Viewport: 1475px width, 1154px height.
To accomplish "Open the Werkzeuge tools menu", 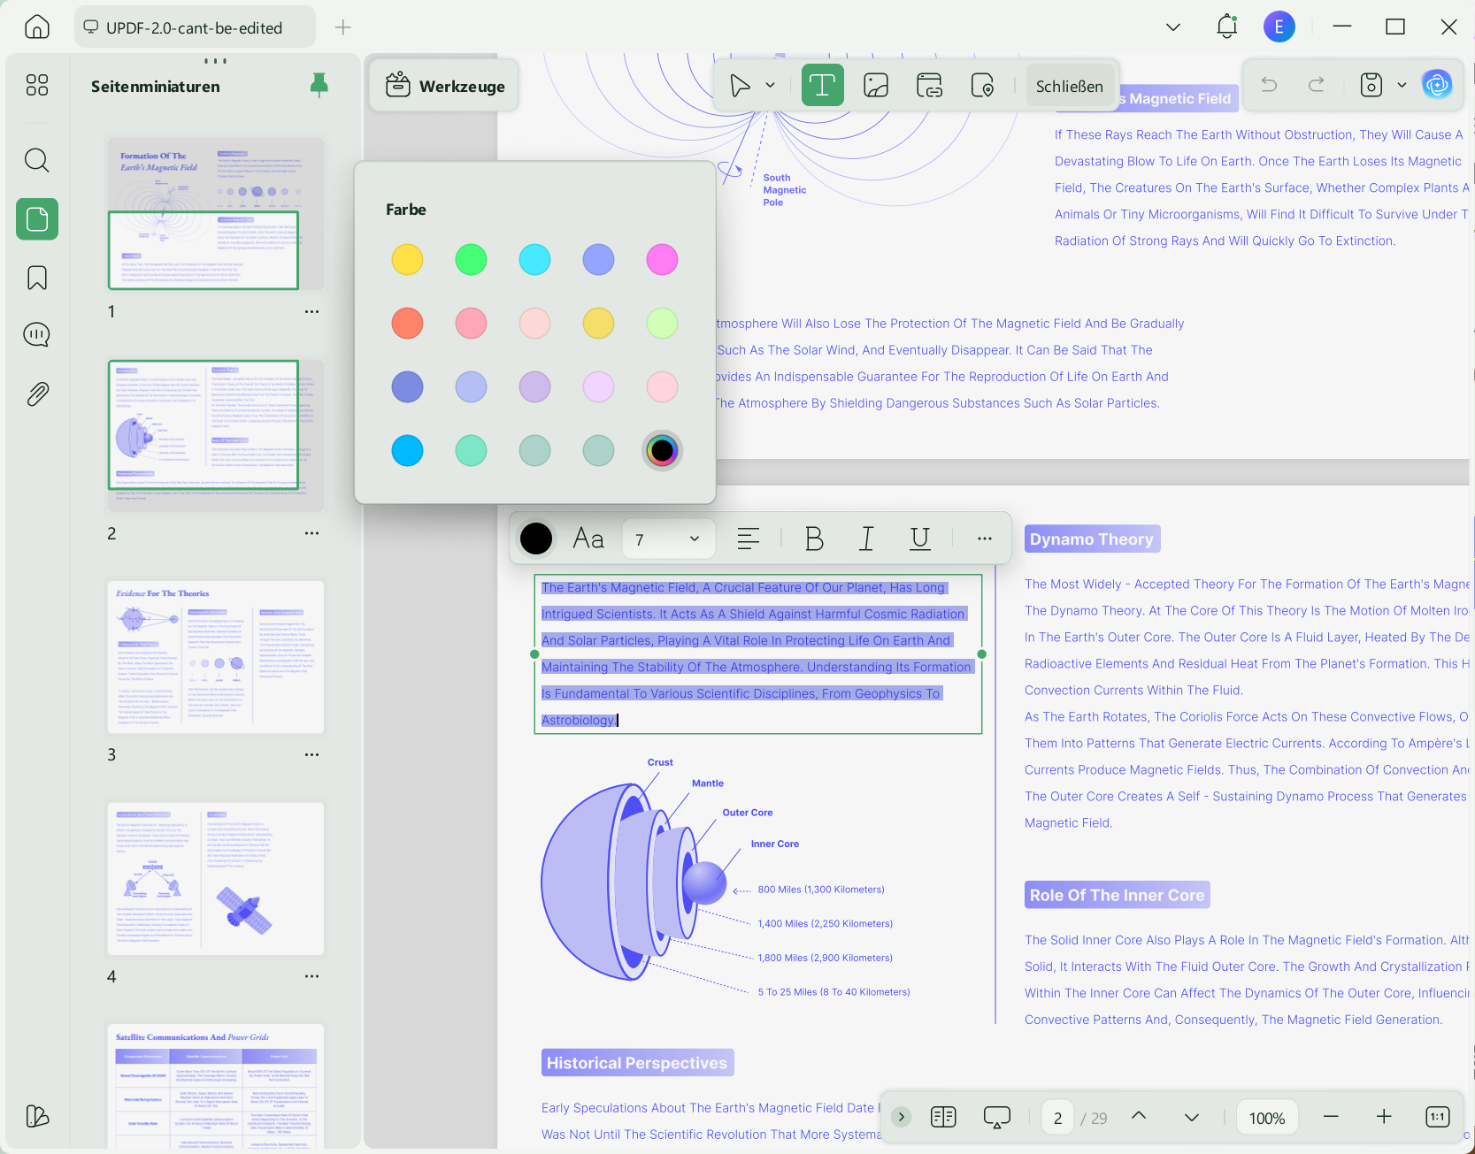I will (x=445, y=86).
